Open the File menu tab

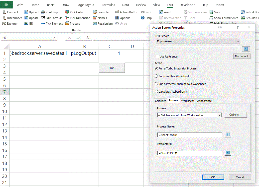[6, 5]
